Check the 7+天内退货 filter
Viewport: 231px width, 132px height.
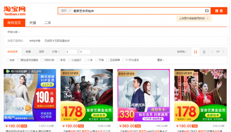click(x=124, y=60)
